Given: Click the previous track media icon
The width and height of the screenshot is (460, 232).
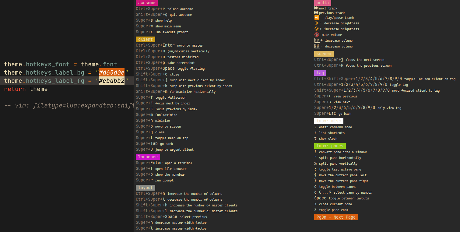Looking at the screenshot, I should point(316,13).
